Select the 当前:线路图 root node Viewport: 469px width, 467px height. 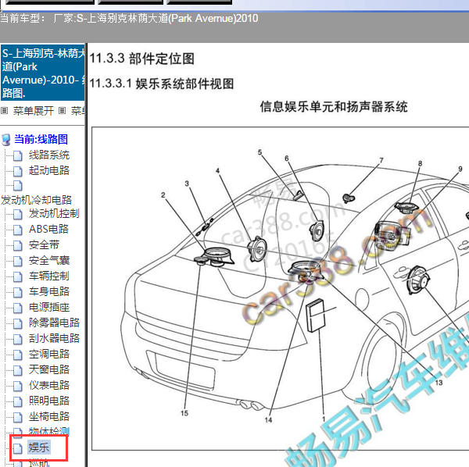tap(41, 139)
